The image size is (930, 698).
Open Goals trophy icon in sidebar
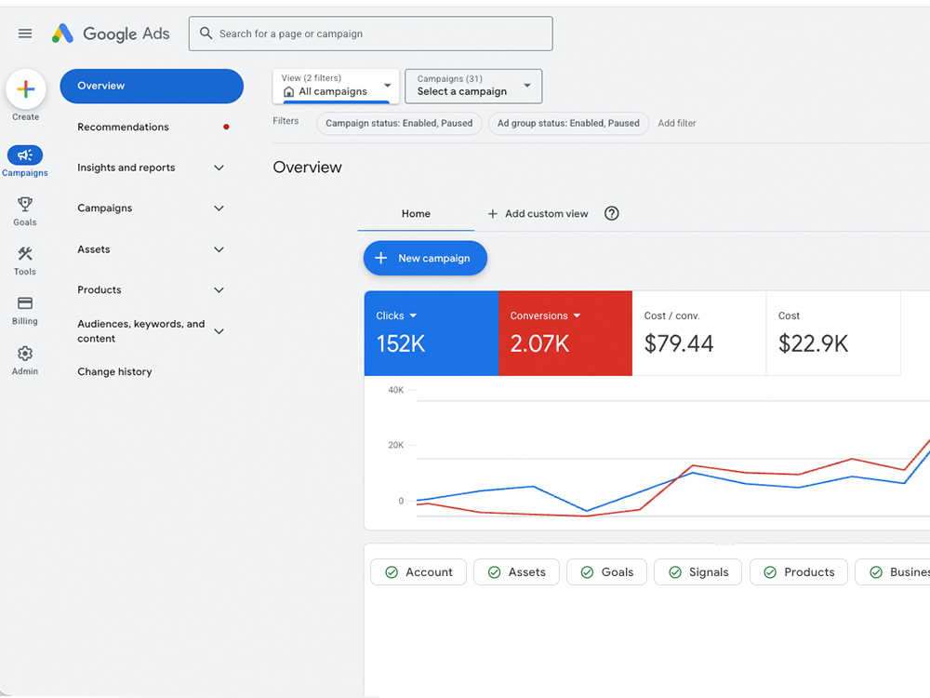click(25, 205)
